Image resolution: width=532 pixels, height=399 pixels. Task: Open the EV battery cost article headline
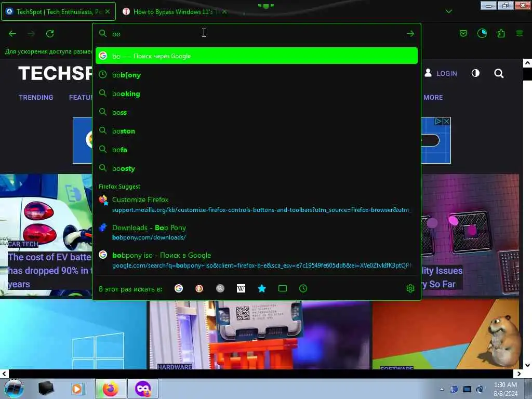pos(49,270)
